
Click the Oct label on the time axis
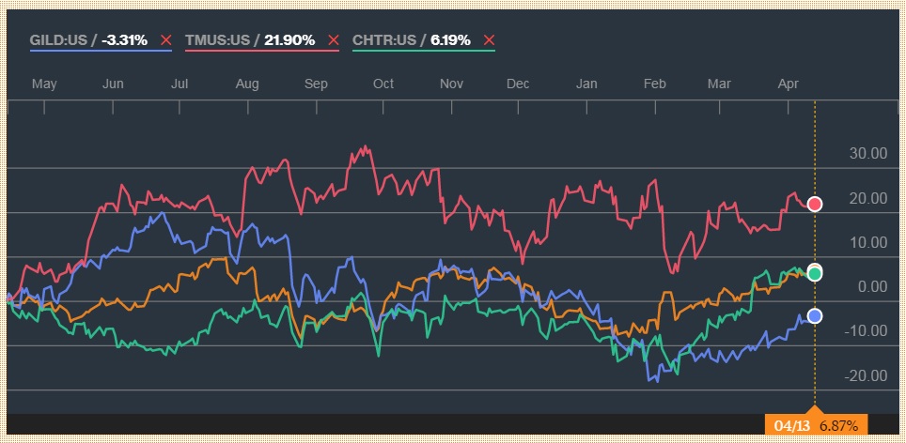[383, 84]
